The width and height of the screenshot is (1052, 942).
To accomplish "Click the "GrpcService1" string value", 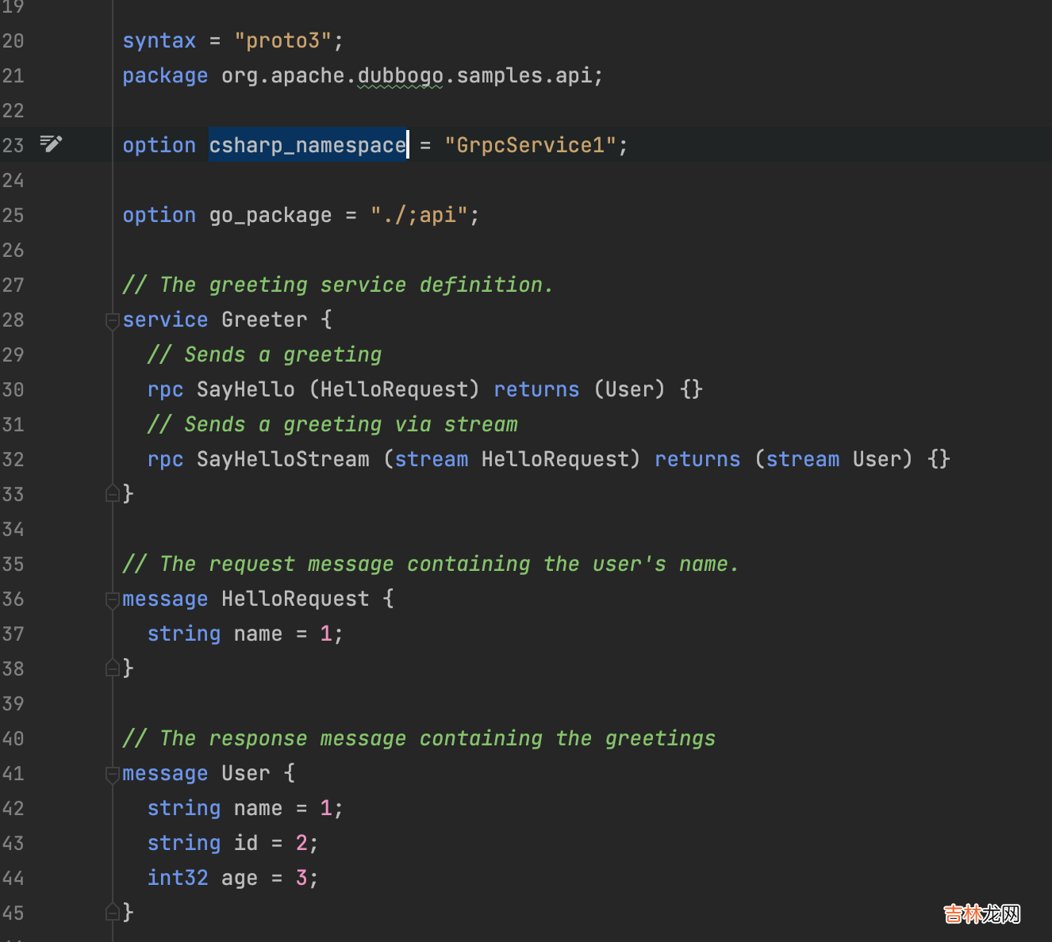I will click(530, 145).
